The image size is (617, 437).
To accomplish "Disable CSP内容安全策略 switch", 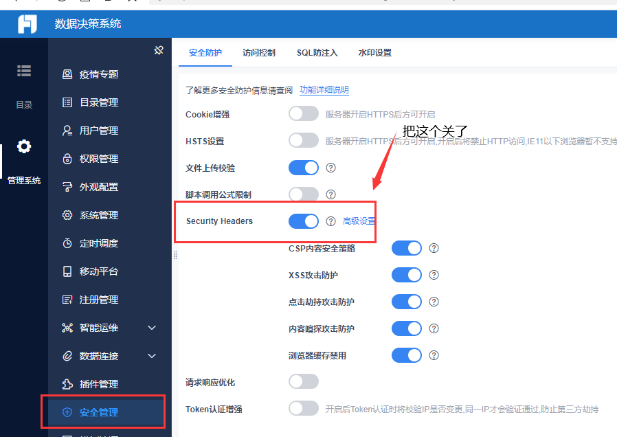I will 407,248.
